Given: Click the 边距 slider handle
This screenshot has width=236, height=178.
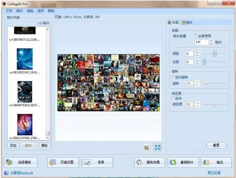Looking at the screenshot, I should tap(204, 62).
